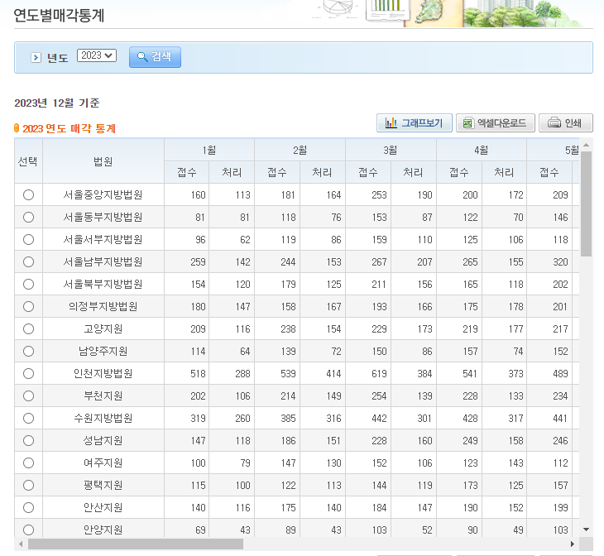Image resolution: width=604 pixels, height=556 pixels.
Task: Select the 서울서부지방법원 radio button
Action: (x=28, y=240)
